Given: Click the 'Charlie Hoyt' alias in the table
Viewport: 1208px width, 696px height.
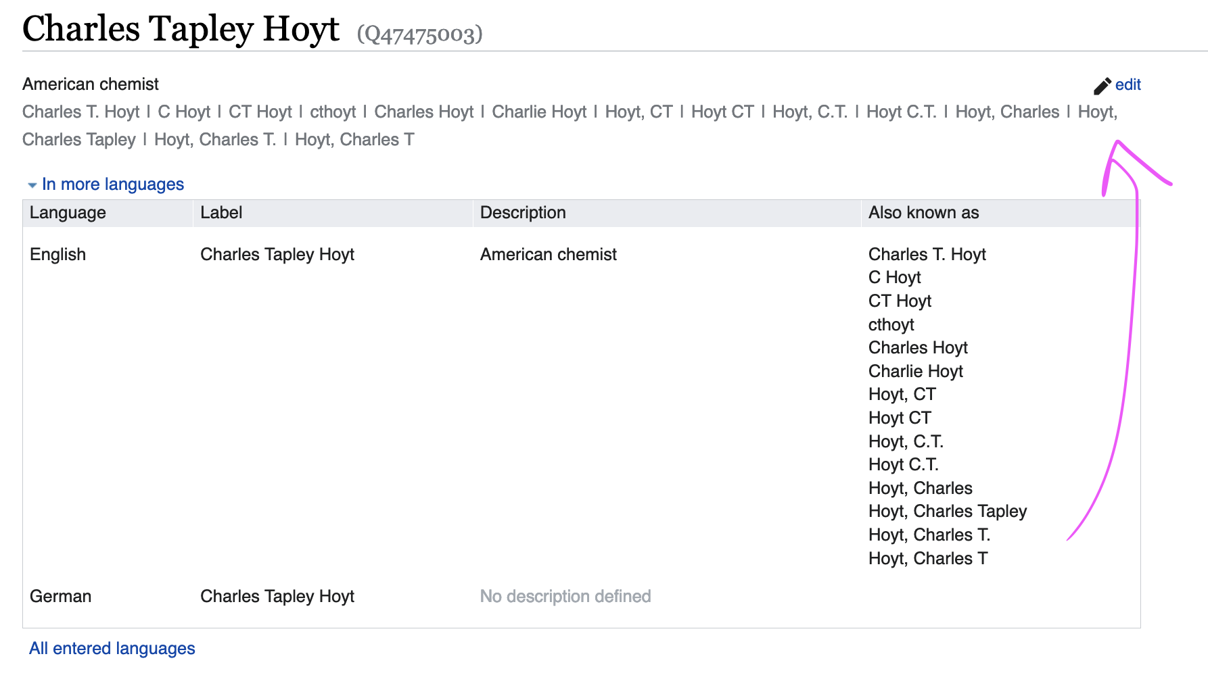Looking at the screenshot, I should coord(916,371).
